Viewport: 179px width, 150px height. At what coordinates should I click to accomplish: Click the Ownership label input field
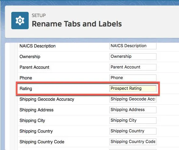133,57
